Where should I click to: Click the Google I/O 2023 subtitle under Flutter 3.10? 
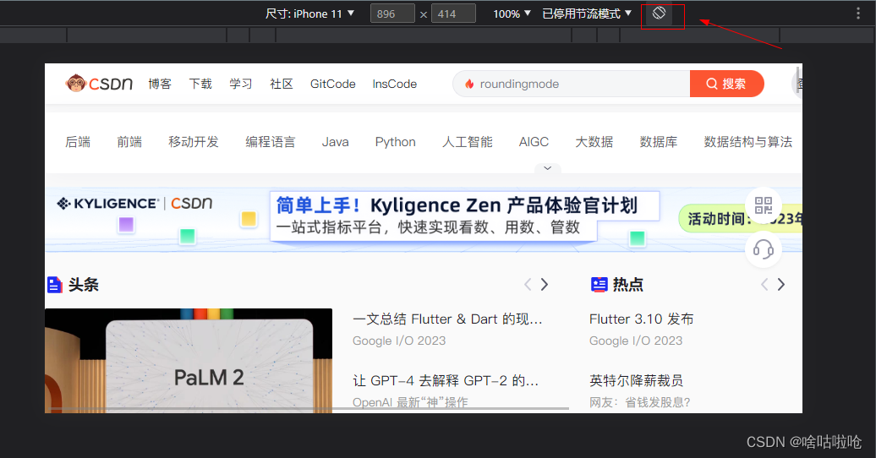pyautogui.click(x=636, y=341)
